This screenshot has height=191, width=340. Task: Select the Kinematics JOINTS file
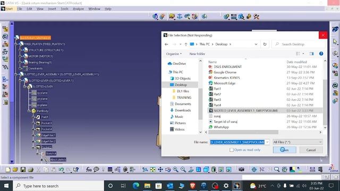[227, 77]
